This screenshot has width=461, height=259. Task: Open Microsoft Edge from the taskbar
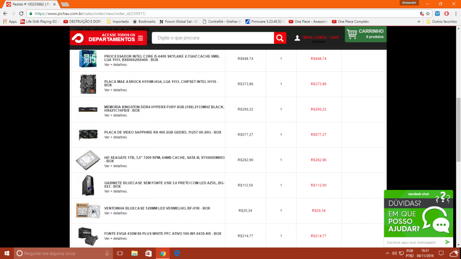click(177, 253)
